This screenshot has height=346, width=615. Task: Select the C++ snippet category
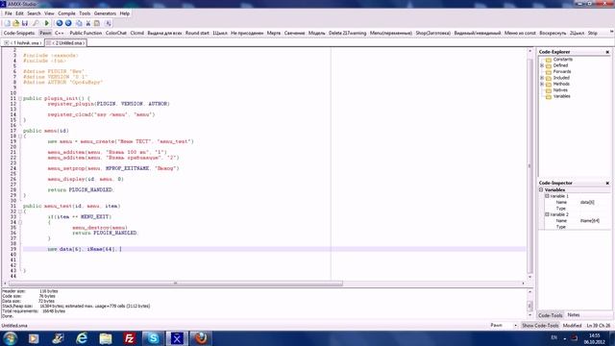60,33
